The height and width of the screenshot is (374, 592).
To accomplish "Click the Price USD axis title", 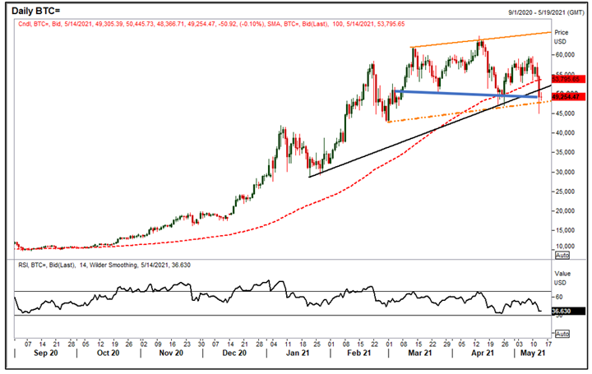I will 561,37.
